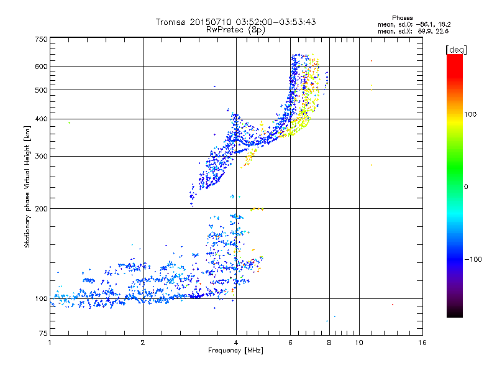The width and height of the screenshot is (497, 373).
Task: Click the x-axis tick label '10'
Action: point(359,343)
